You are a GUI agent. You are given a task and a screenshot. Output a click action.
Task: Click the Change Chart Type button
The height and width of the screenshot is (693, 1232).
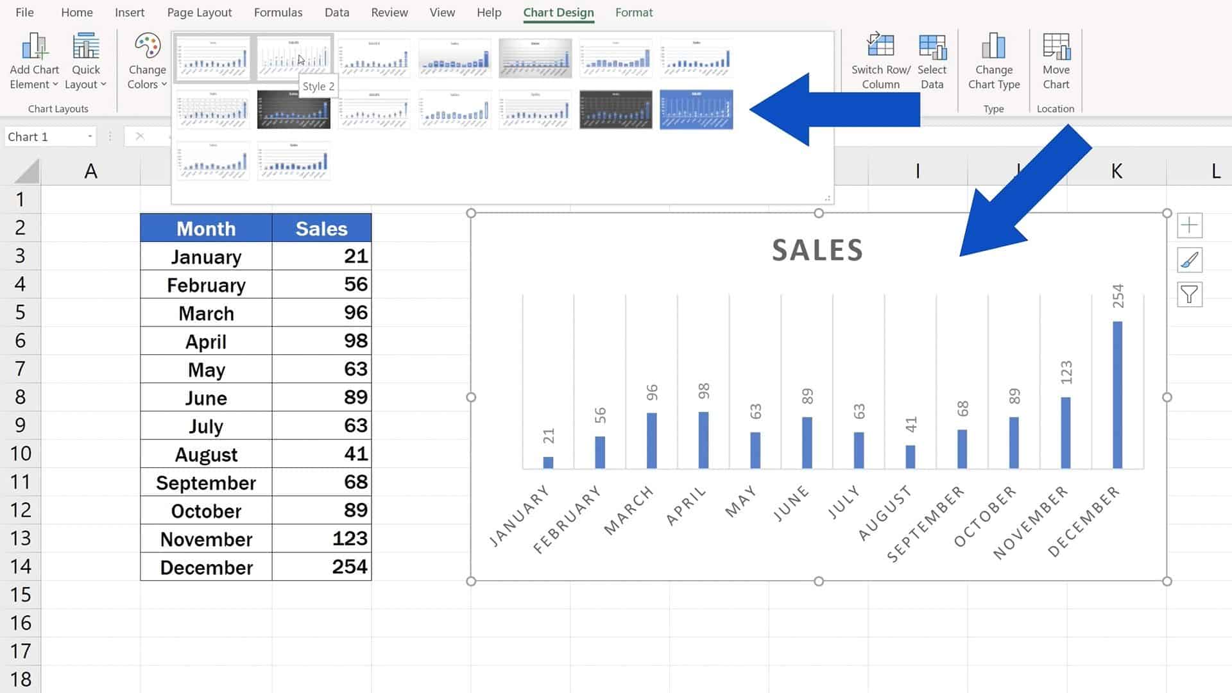993,61
